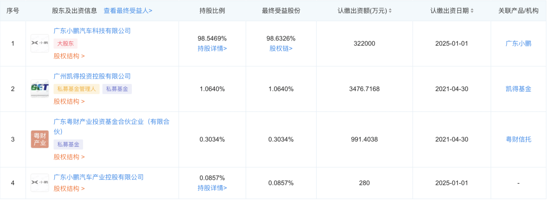
Task: Select 0.3034% in 最终受益股份 column
Action: [x=281, y=140]
